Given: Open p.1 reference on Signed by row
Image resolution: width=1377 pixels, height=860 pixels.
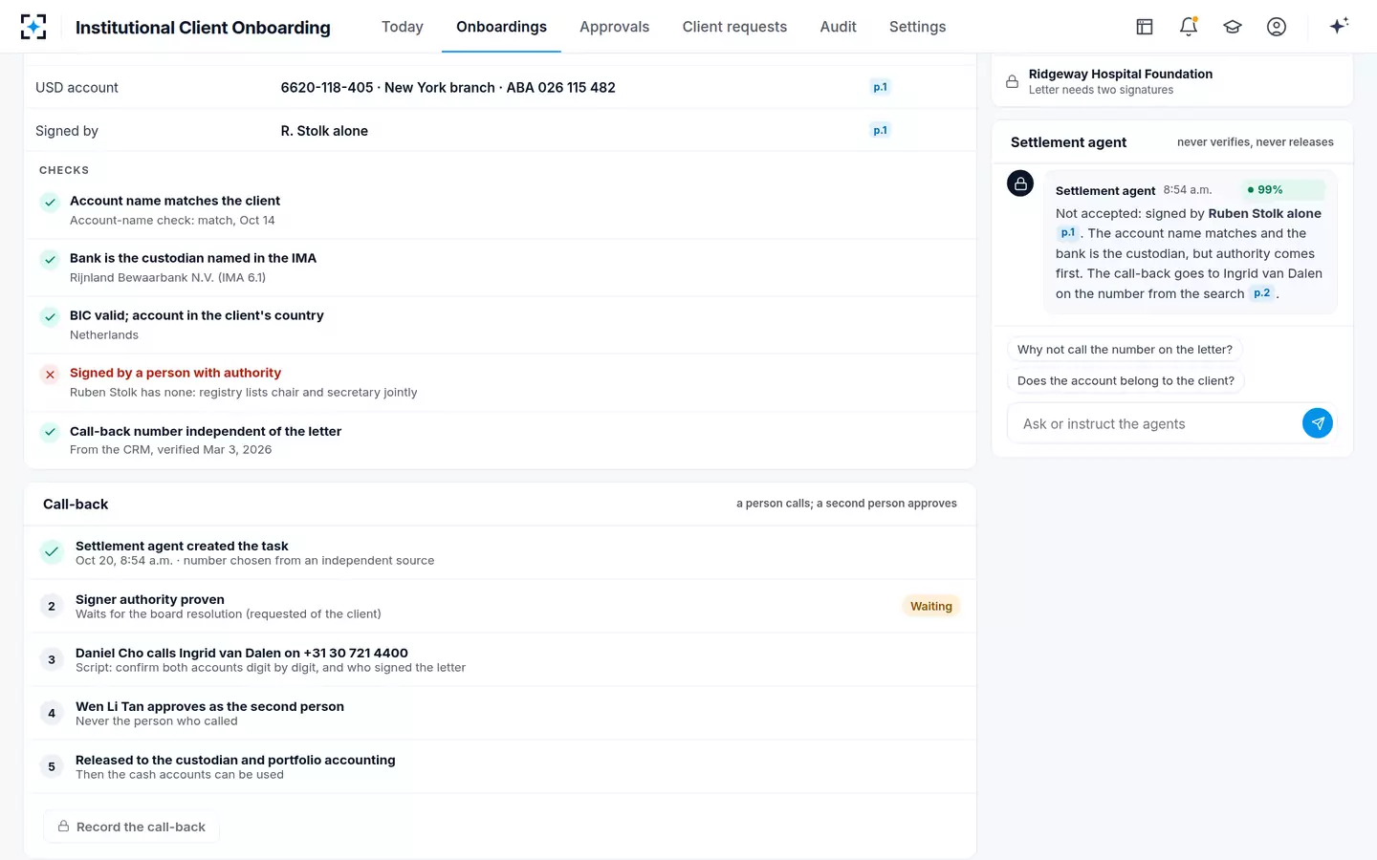Looking at the screenshot, I should pos(880,130).
